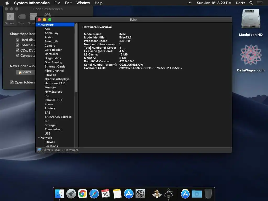
Task: Select Camera in the sidebar
Action: click(x=50, y=46)
